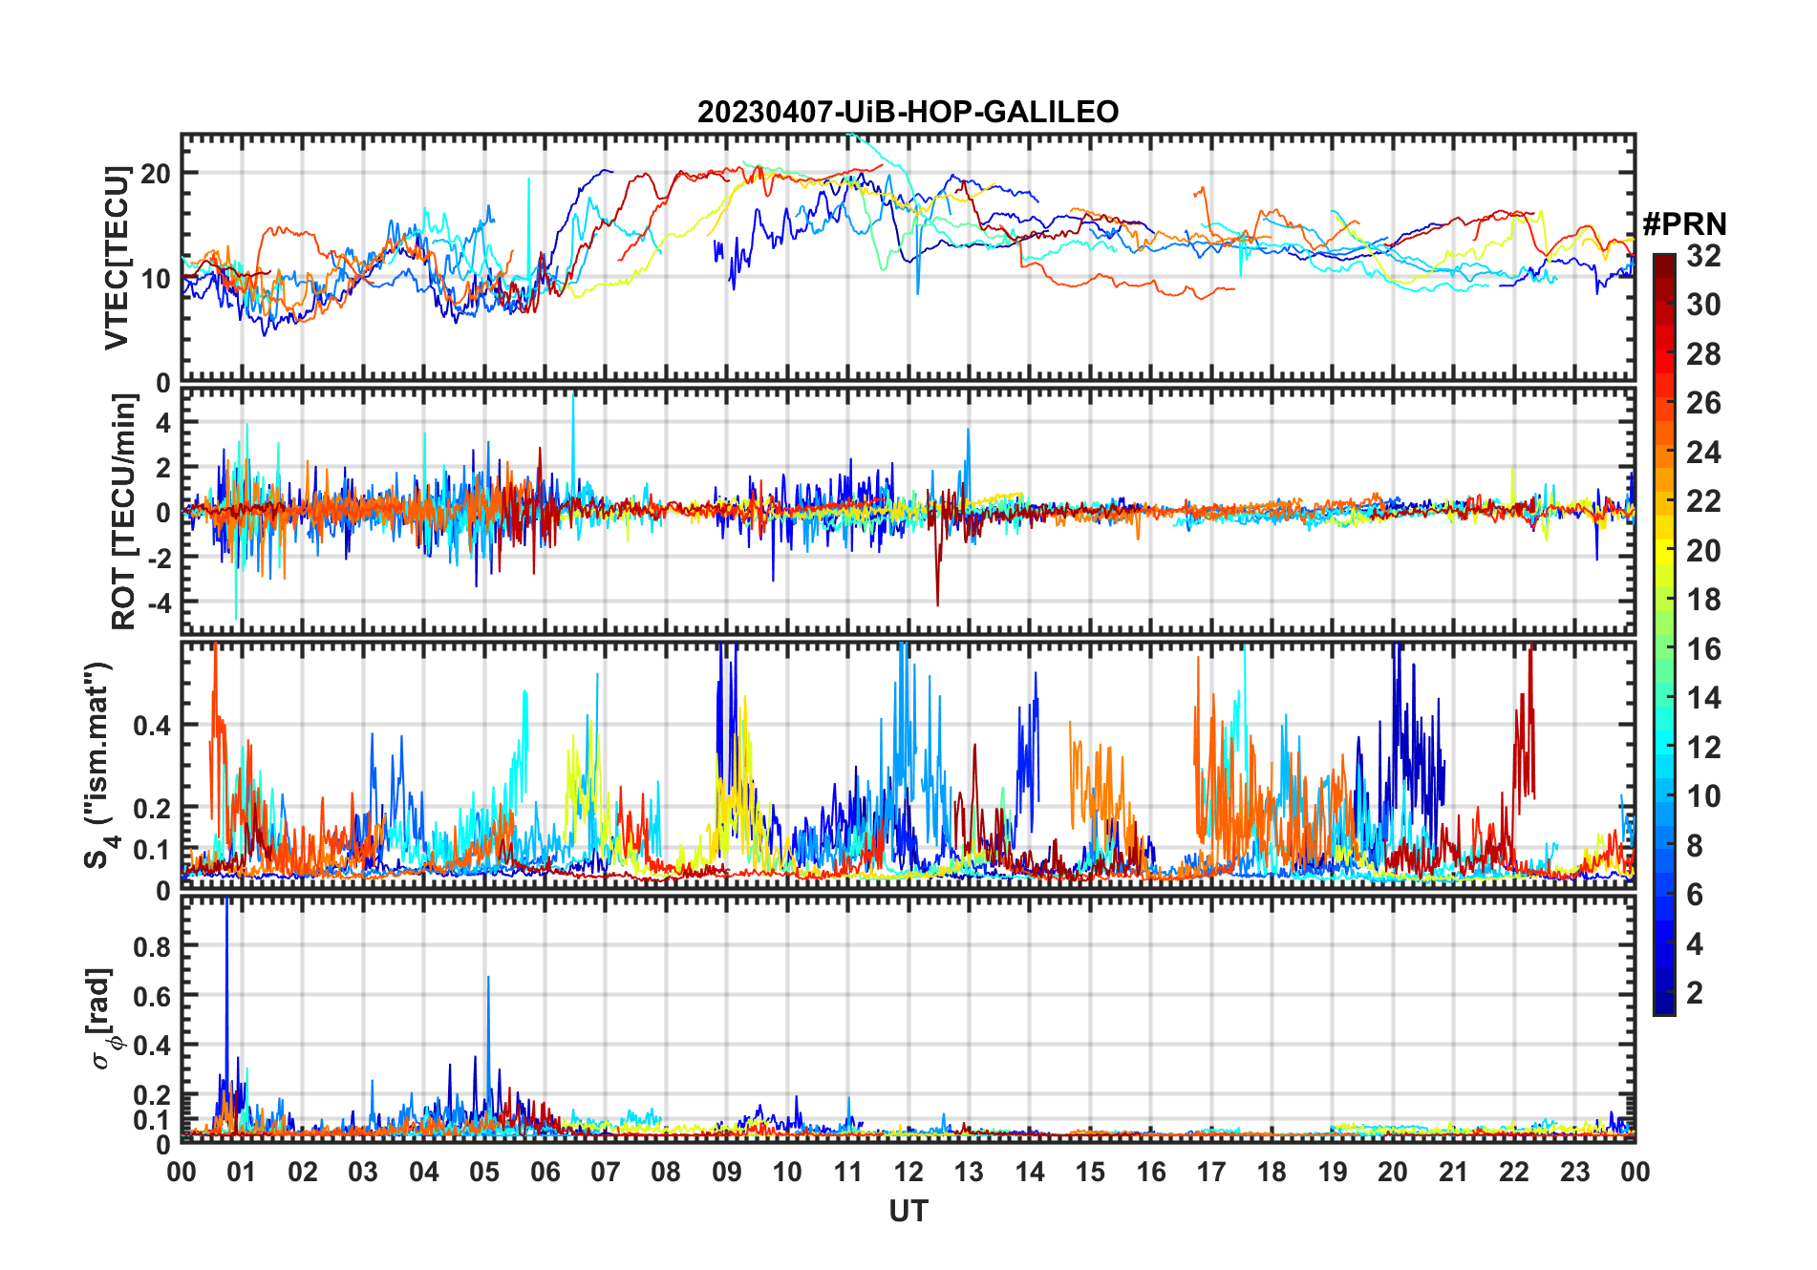Viewport: 1817px width, 1270px height.
Task: Click the ROT time-series plot panel
Action: tap(908, 511)
